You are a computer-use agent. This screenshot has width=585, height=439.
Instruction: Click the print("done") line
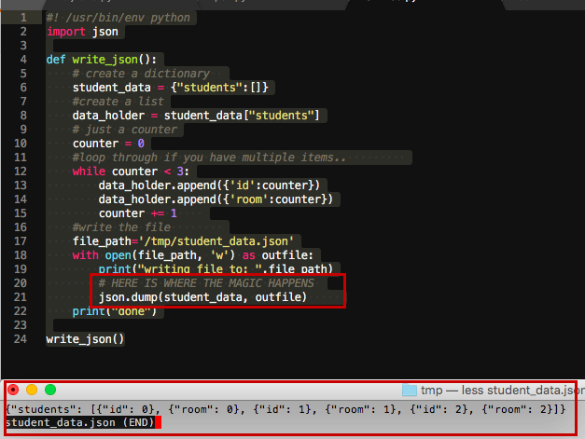pos(115,311)
